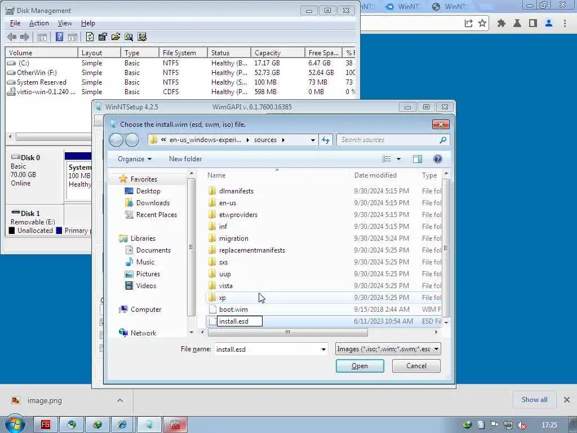Click Back arrow in Disk Management toolbar
Viewport: 577px width, 433px height.
pos(12,37)
